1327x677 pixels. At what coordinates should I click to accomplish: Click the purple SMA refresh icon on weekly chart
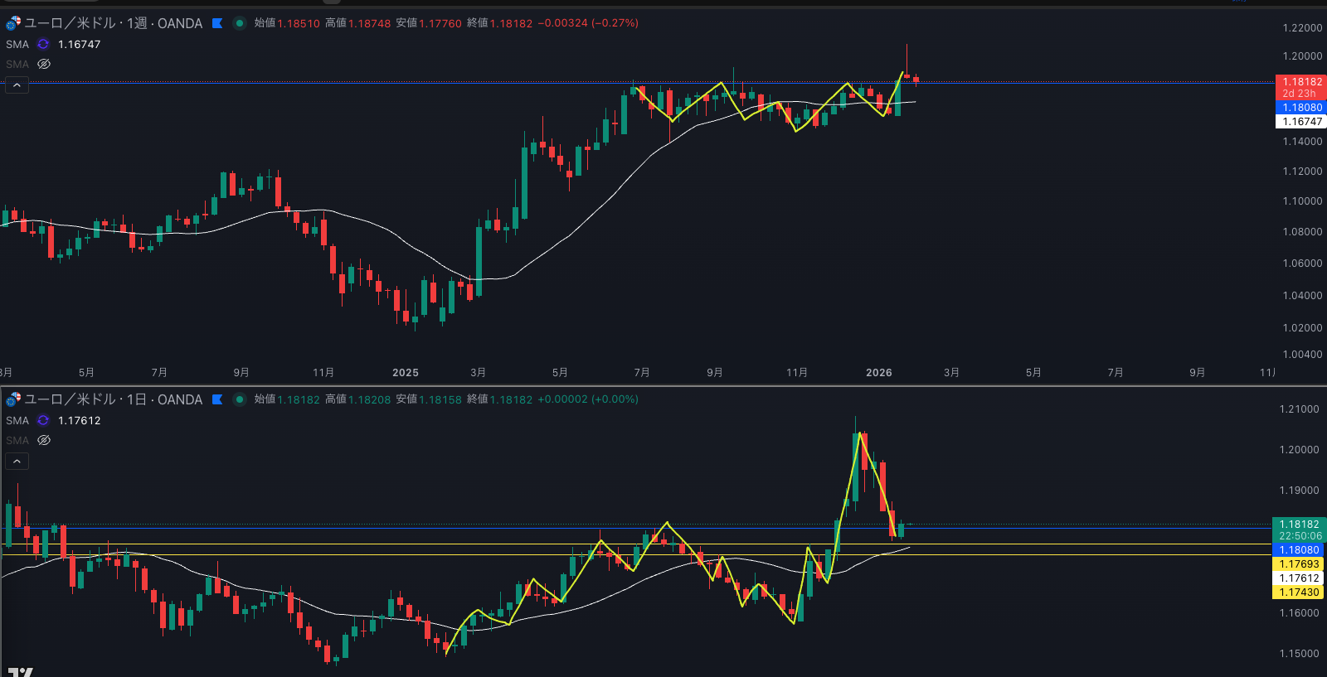tap(43, 45)
